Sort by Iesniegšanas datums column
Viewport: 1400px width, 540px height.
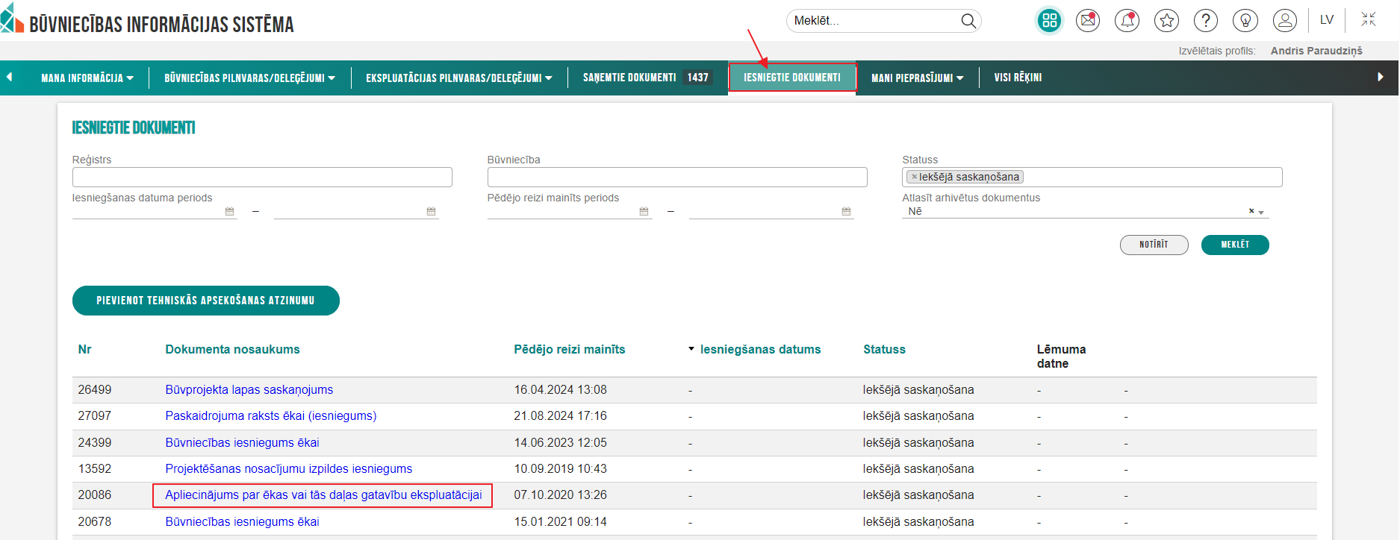[x=760, y=349]
